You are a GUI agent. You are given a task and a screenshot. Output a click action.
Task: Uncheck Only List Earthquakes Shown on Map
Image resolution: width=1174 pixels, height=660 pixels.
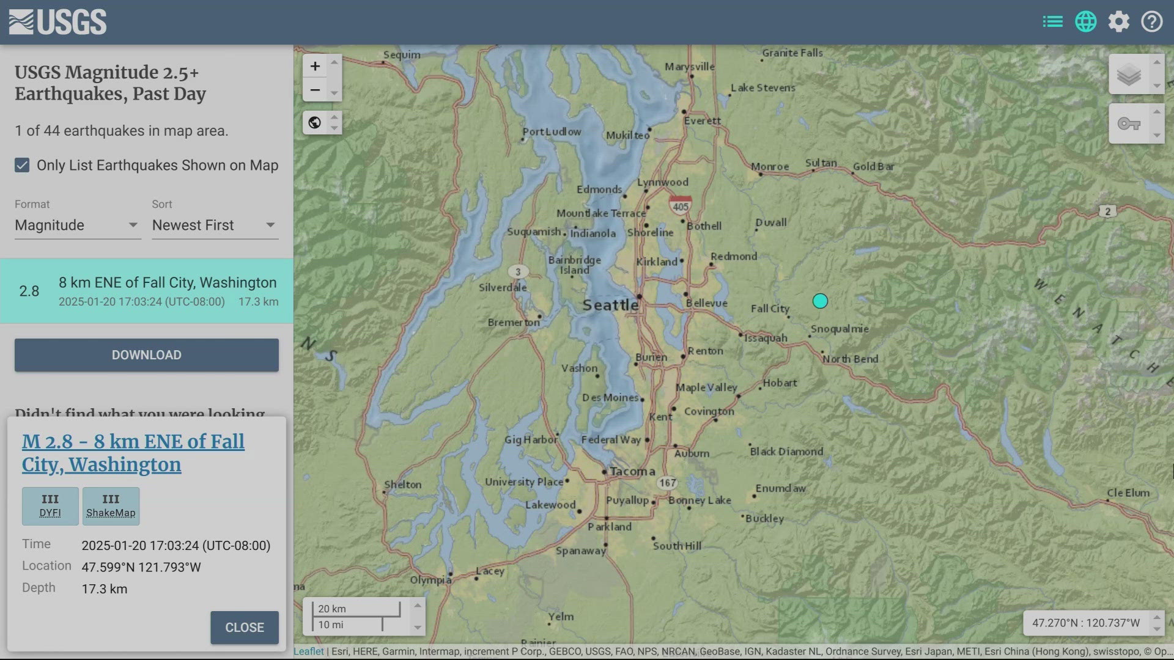(x=22, y=165)
